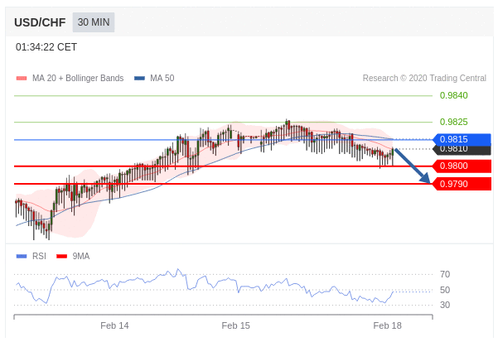Click the blue RSI legend swatch
Screen dimensions: 498x342
(22, 257)
